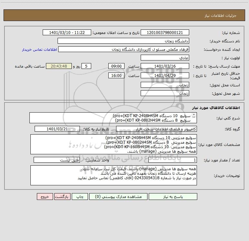Click the spec line with KDT KP-1608H4SM

point(150,147)
